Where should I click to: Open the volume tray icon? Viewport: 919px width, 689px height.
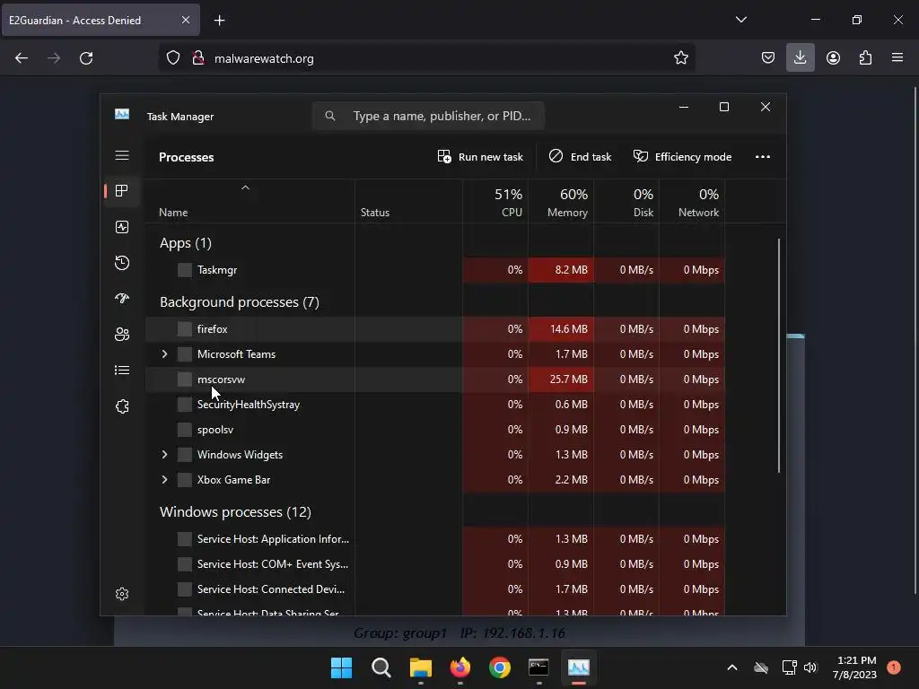click(x=810, y=667)
